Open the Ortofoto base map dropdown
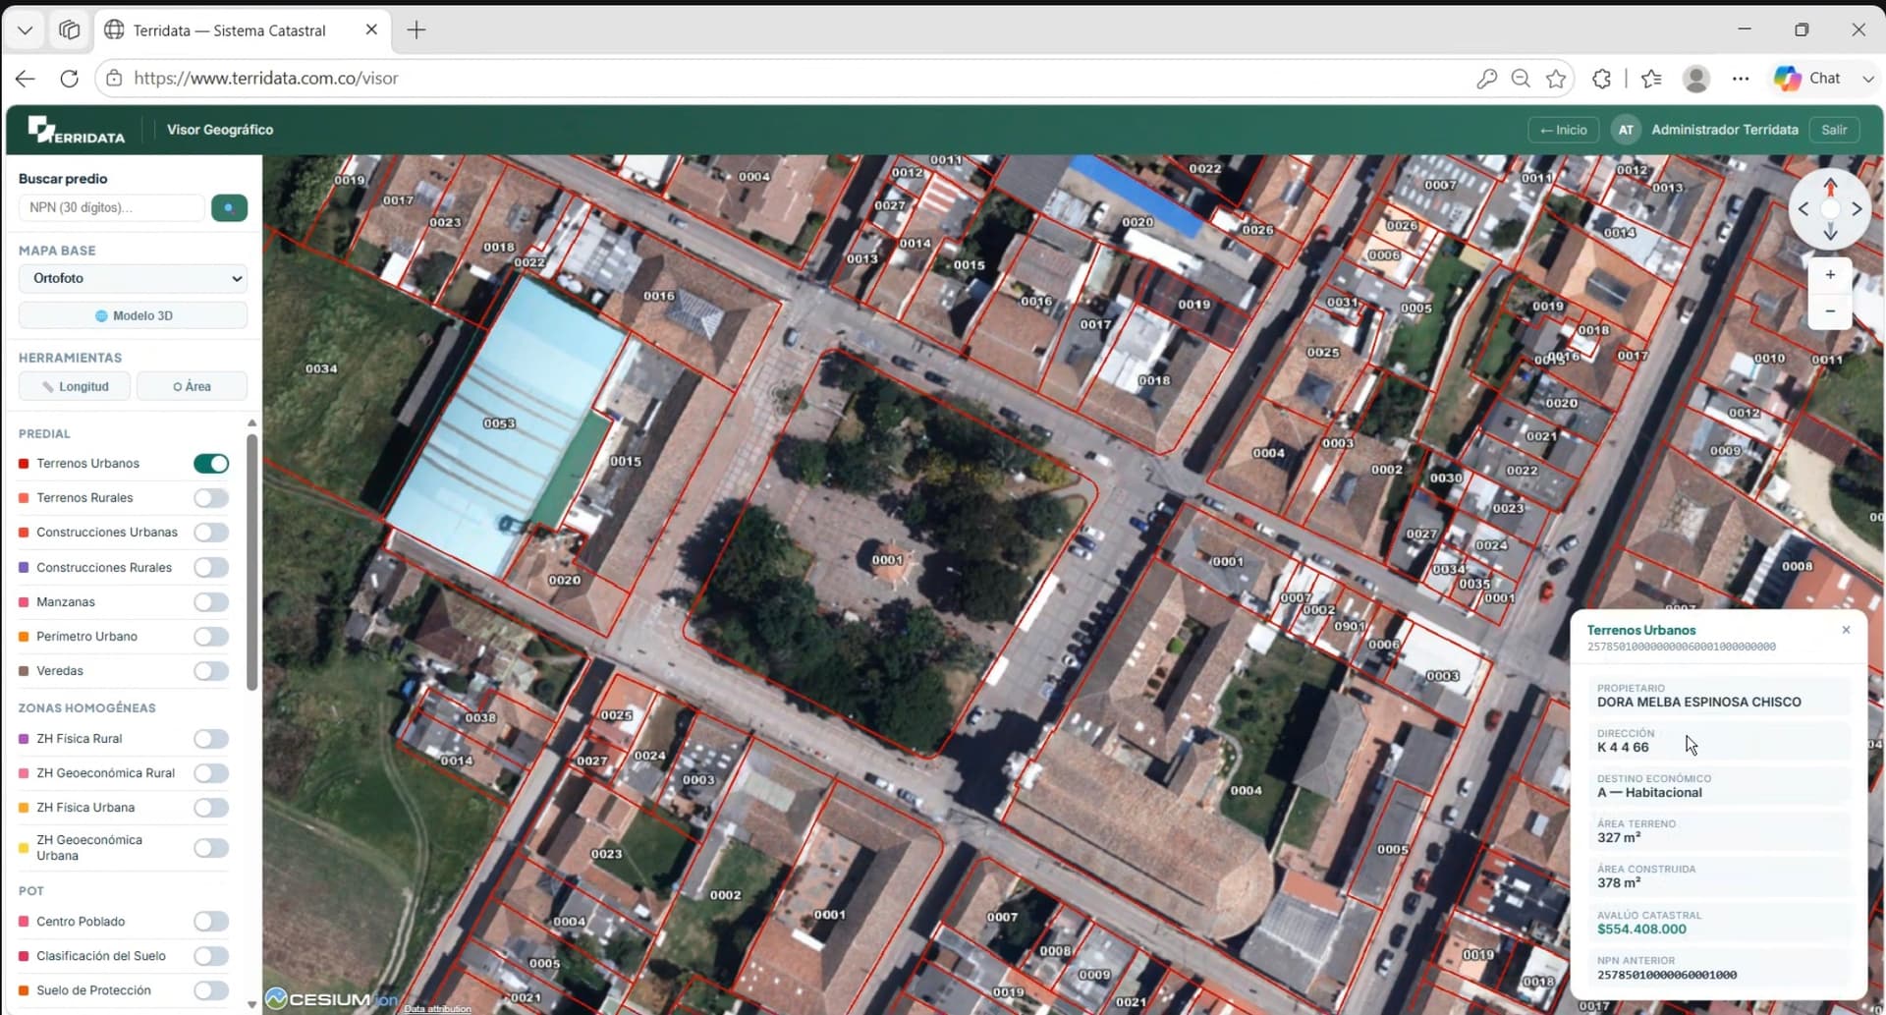 133,278
